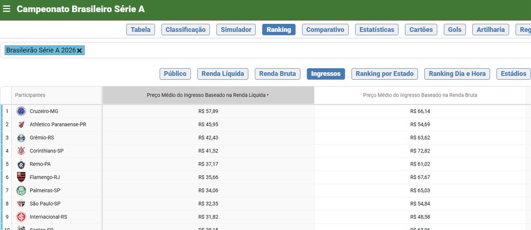Select the Athletico Paranaense-PR team name
This screenshot has height=230, width=531.
coord(58,125)
